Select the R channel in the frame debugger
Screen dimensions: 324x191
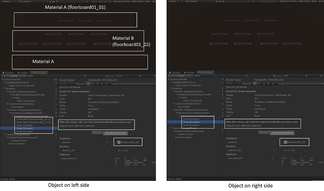coord(92,84)
